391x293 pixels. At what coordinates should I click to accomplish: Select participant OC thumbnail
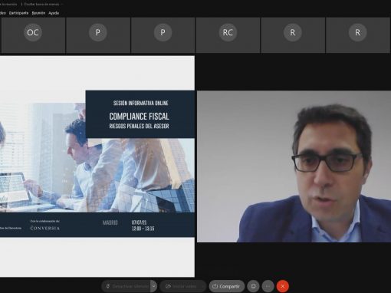[33, 35]
